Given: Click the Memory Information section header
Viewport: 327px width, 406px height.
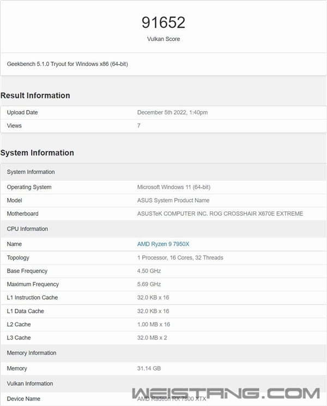Looking at the screenshot, I should [32, 353].
